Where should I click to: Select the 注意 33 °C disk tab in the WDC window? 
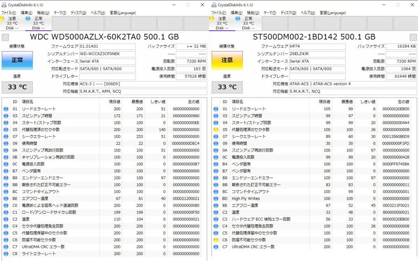pos(12,23)
